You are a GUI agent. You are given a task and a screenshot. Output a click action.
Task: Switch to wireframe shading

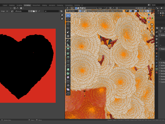144,11
